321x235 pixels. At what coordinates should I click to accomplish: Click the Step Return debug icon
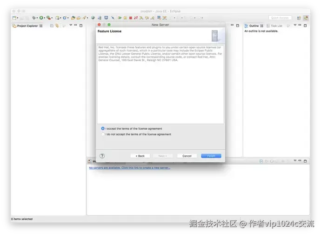click(152, 18)
